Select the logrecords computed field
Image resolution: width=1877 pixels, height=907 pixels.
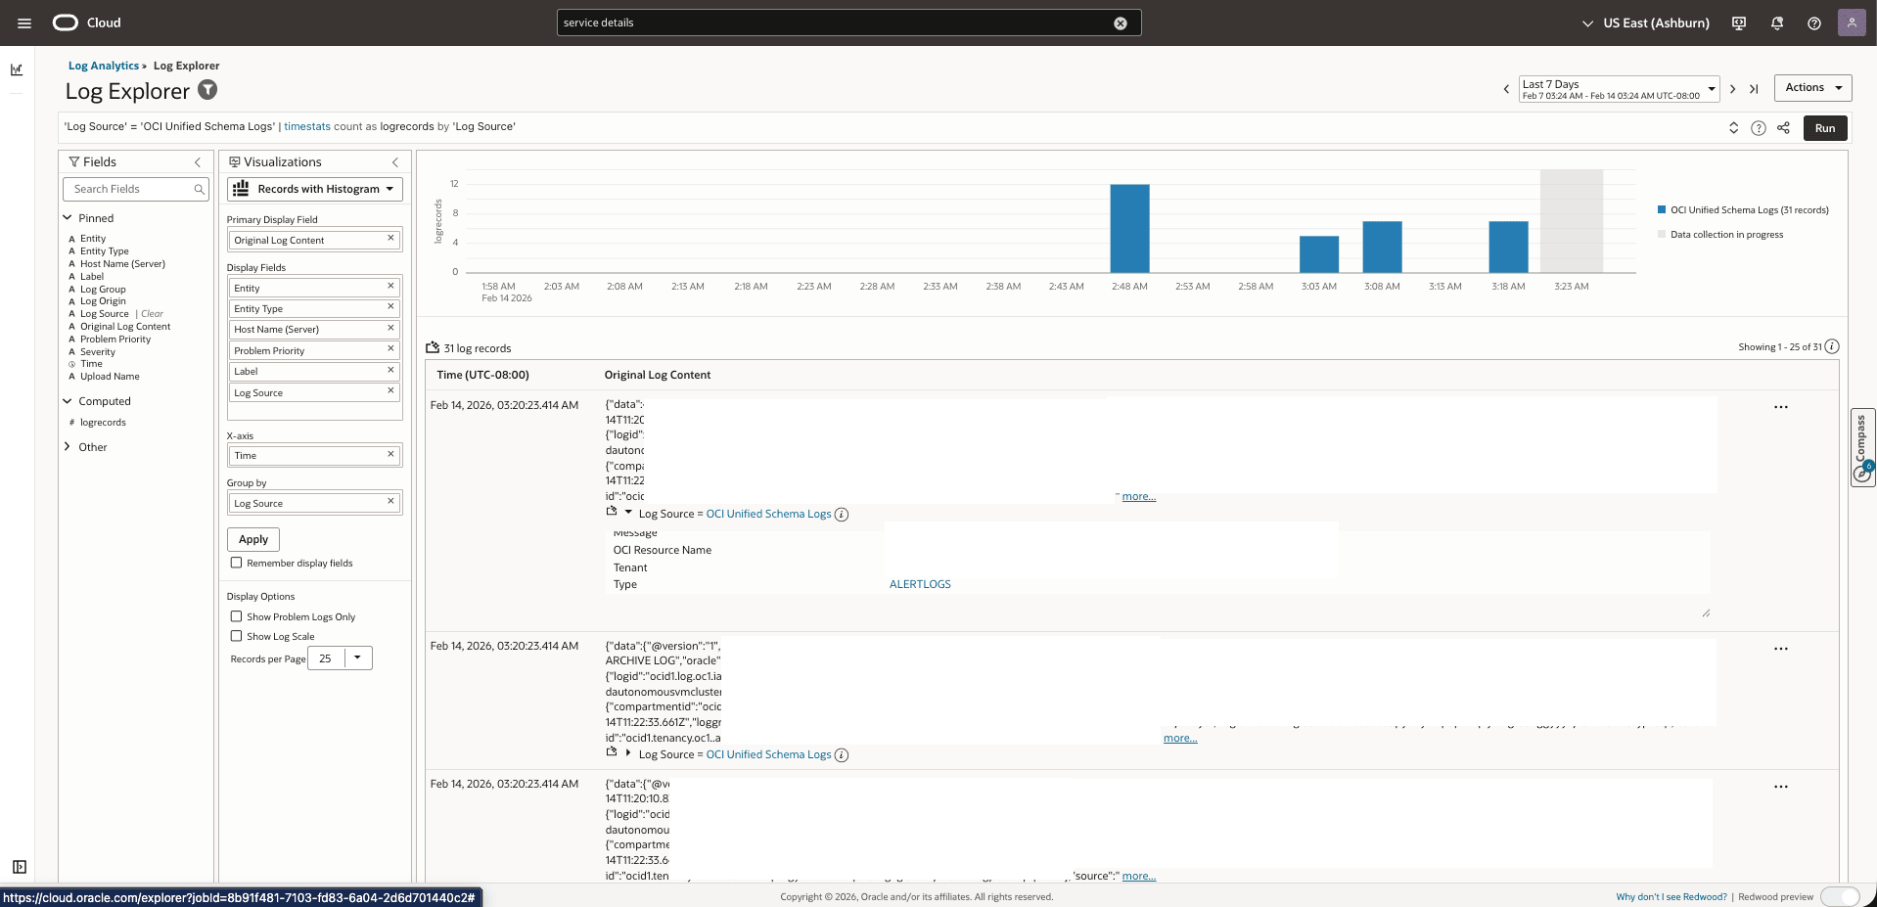tap(103, 423)
